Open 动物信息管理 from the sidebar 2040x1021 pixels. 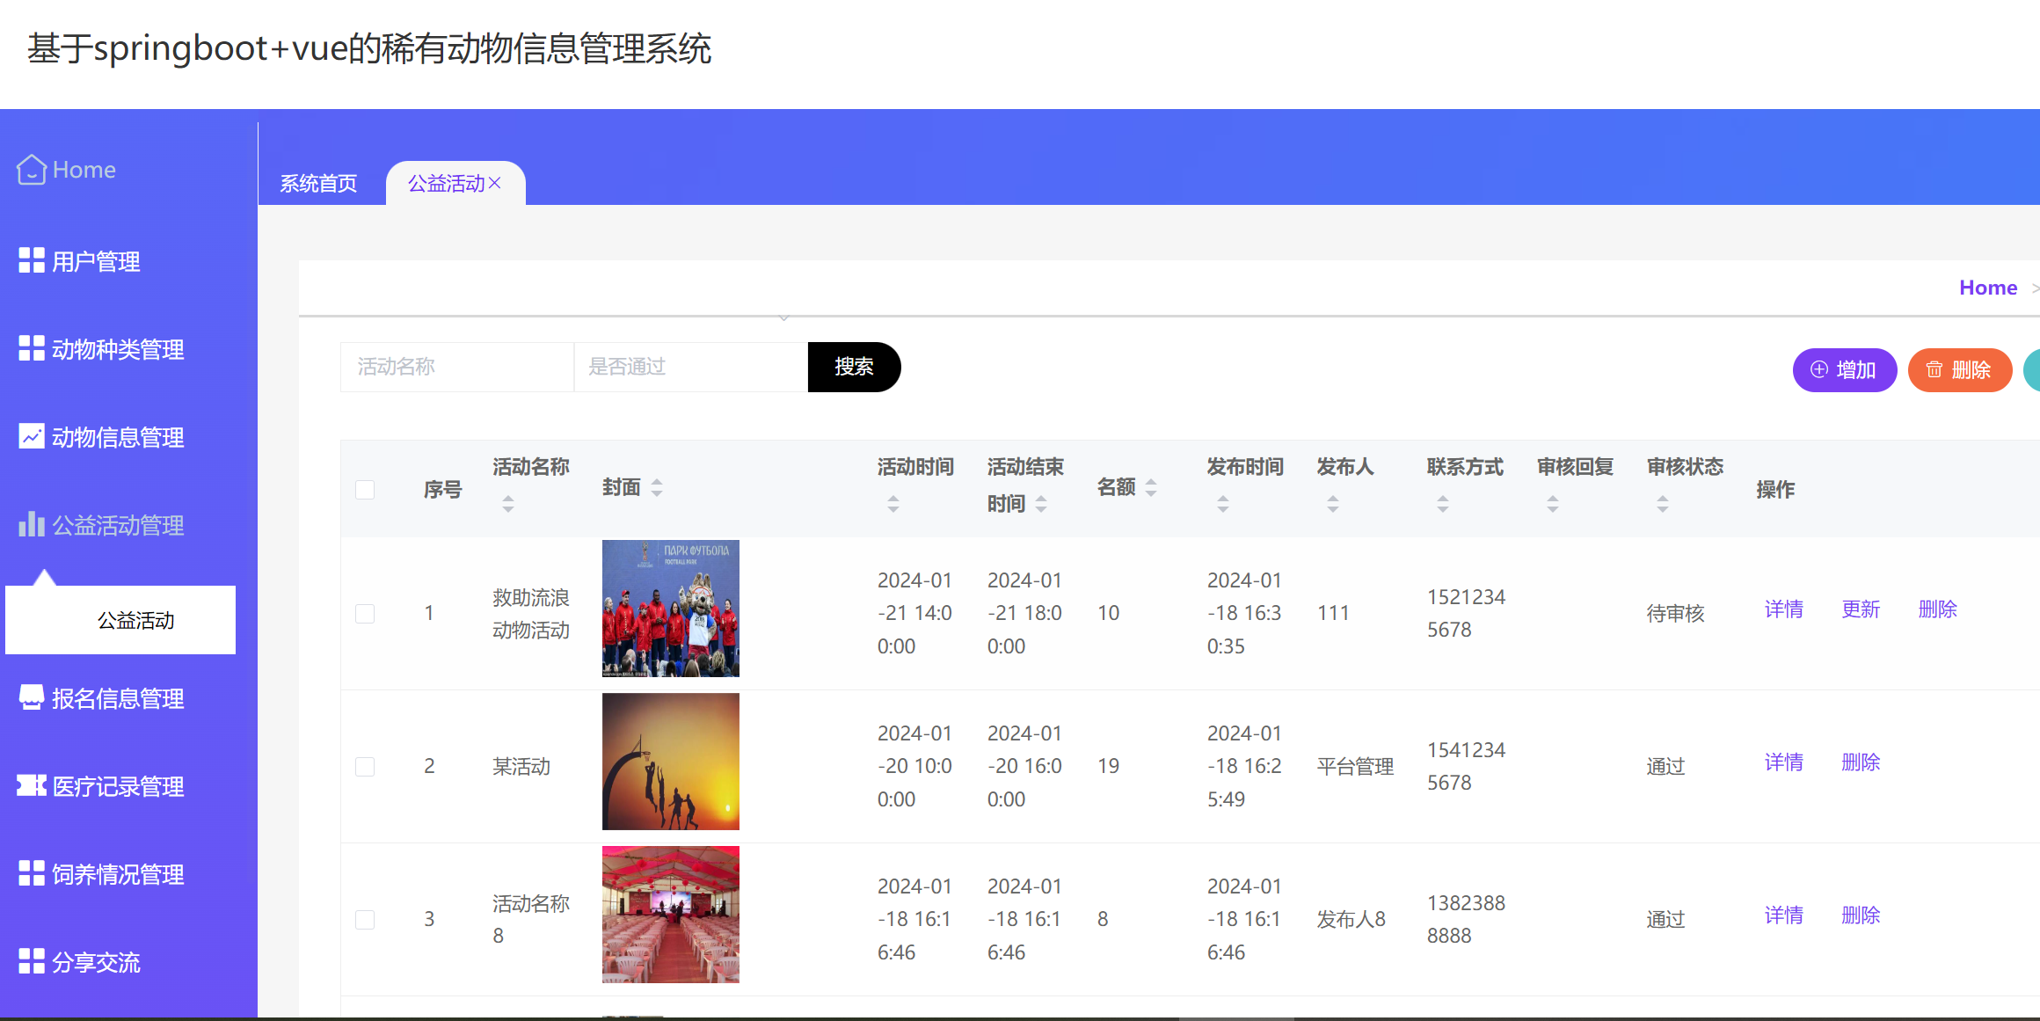click(31, 436)
